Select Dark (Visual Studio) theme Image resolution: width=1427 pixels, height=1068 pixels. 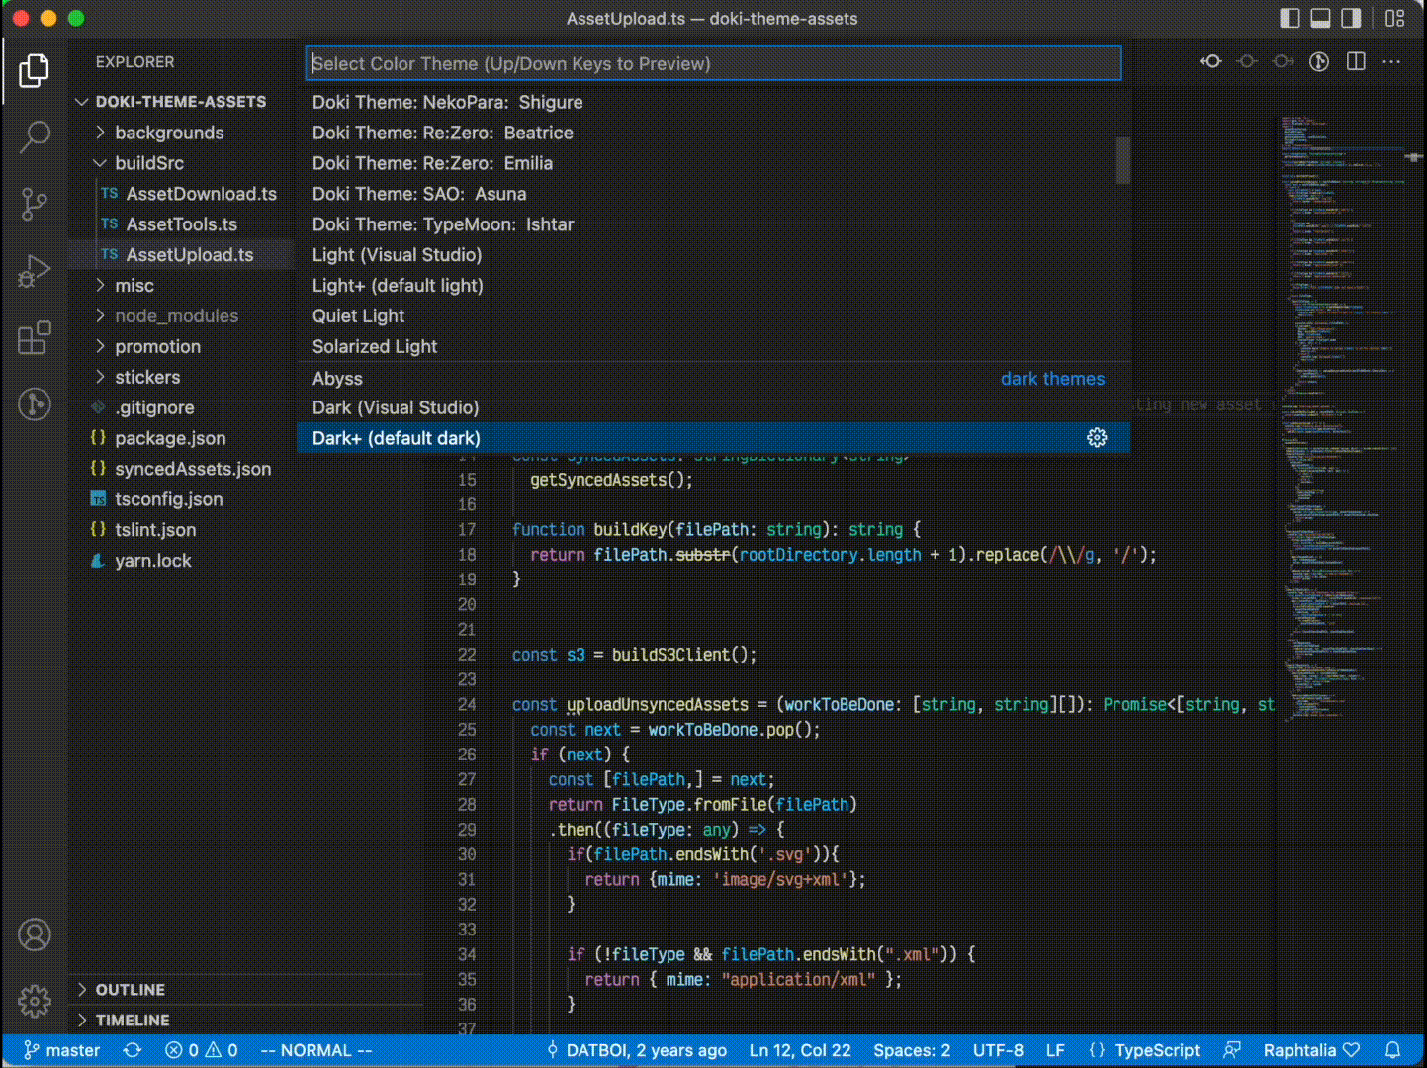(713, 408)
